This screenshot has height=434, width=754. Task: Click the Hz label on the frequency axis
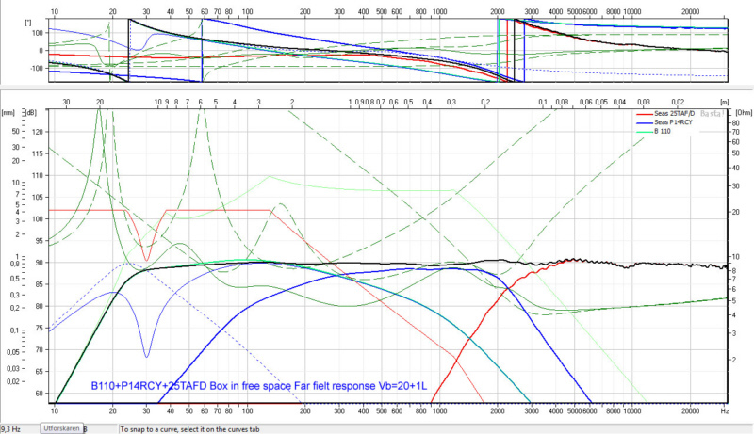[724, 411]
